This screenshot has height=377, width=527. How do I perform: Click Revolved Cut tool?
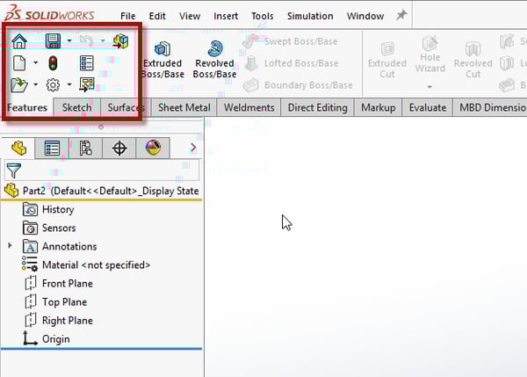[x=473, y=60]
